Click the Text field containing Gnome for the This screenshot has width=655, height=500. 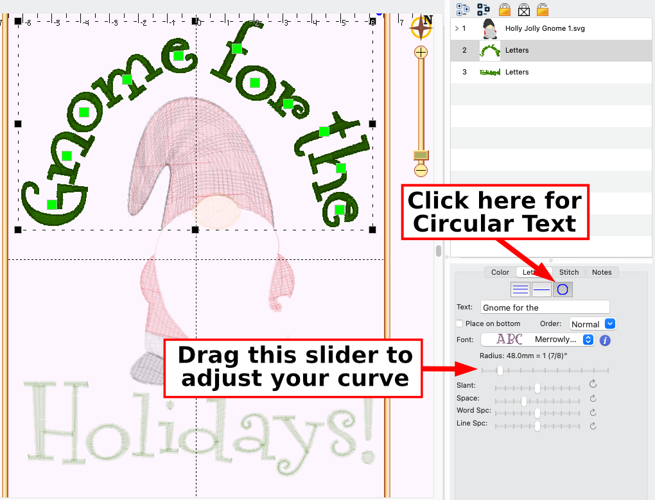click(545, 307)
